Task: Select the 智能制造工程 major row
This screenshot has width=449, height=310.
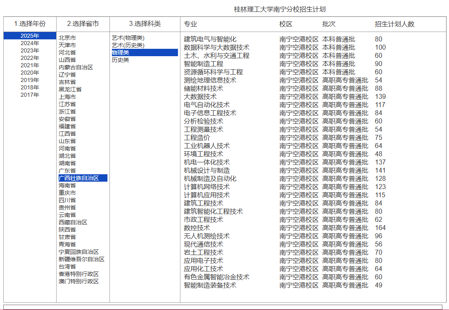Action: tap(204, 64)
